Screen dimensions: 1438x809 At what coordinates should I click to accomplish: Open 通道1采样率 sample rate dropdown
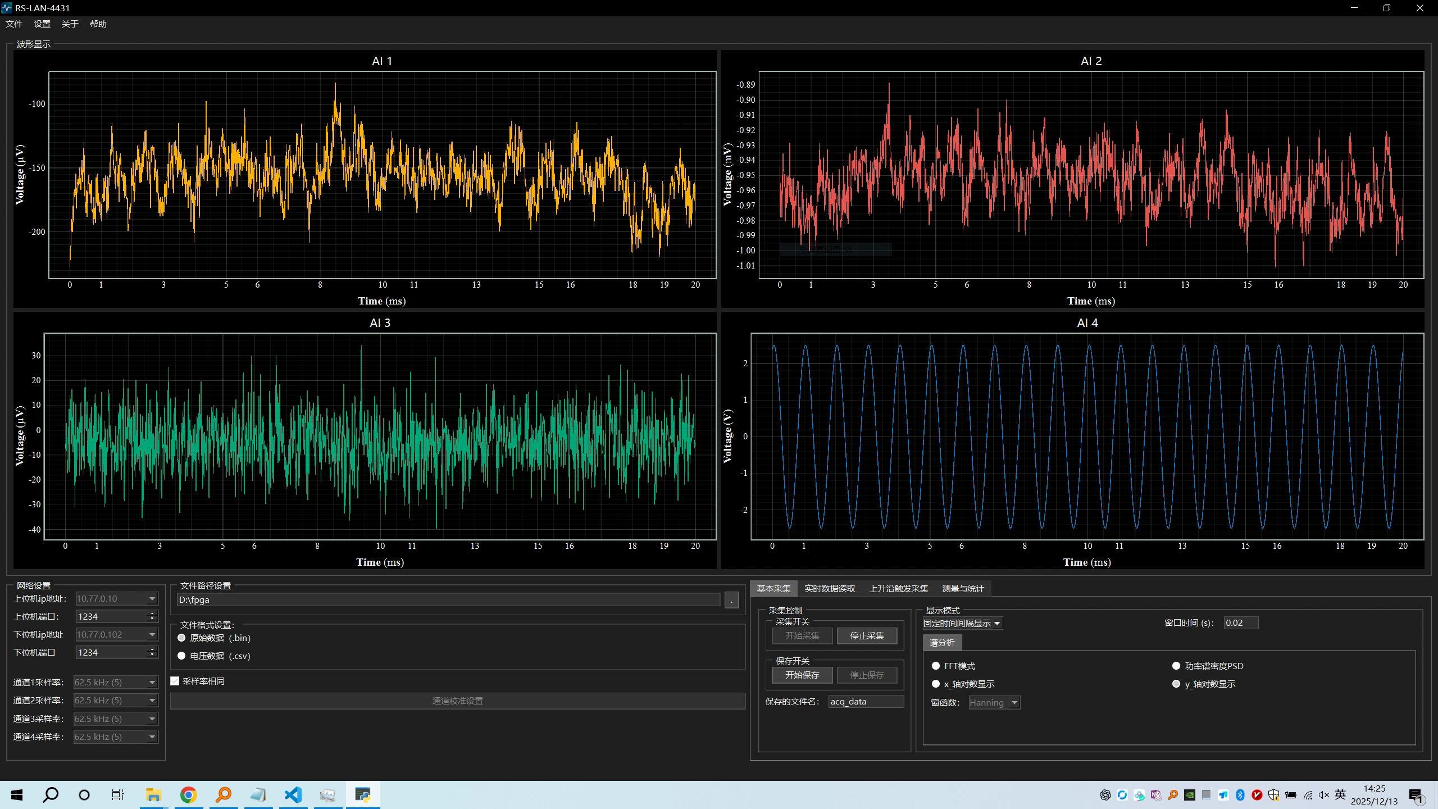(x=152, y=682)
